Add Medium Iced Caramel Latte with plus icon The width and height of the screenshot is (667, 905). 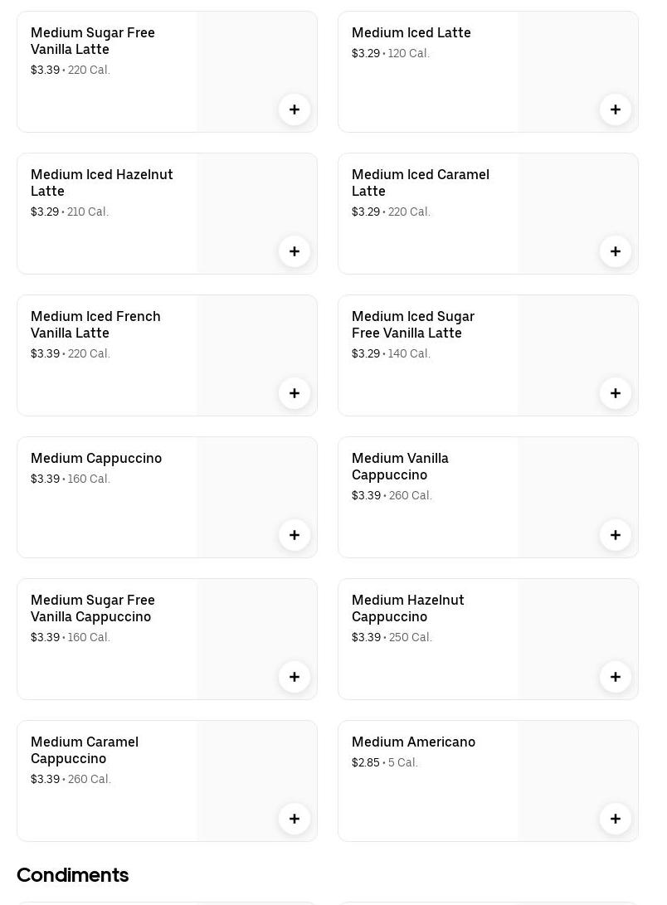[616, 251]
